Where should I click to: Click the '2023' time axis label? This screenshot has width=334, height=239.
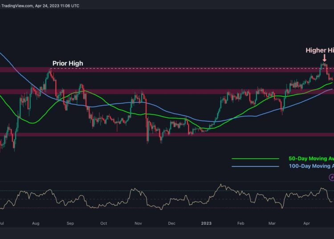206,223
